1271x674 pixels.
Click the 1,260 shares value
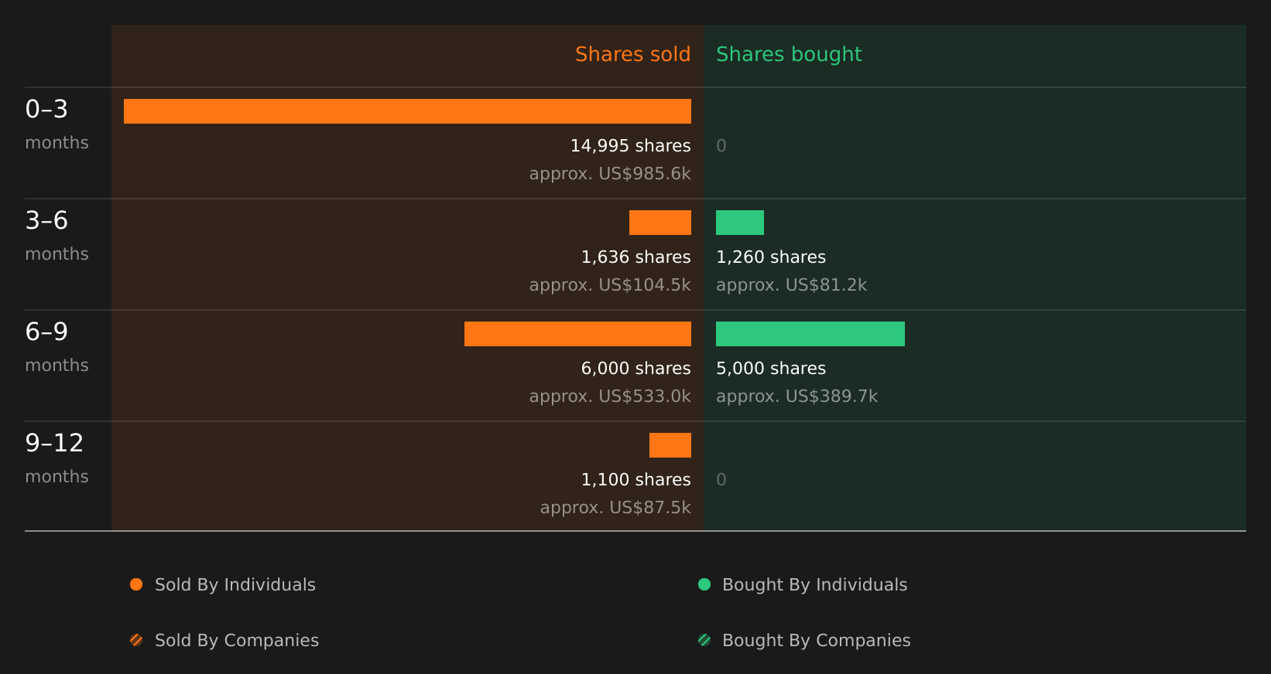[x=771, y=257]
